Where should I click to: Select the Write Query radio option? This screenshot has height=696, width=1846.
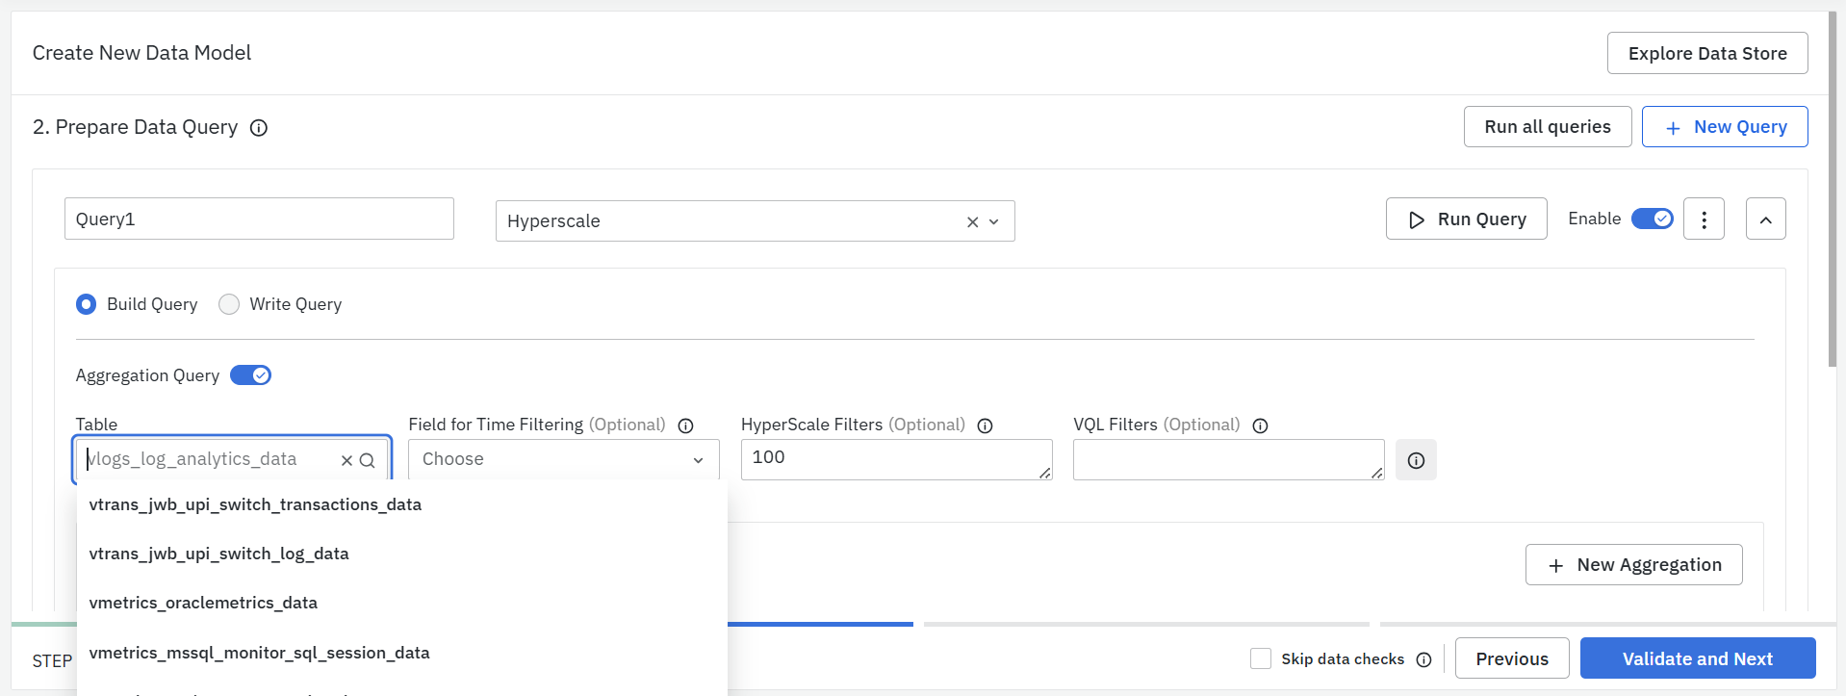(229, 304)
